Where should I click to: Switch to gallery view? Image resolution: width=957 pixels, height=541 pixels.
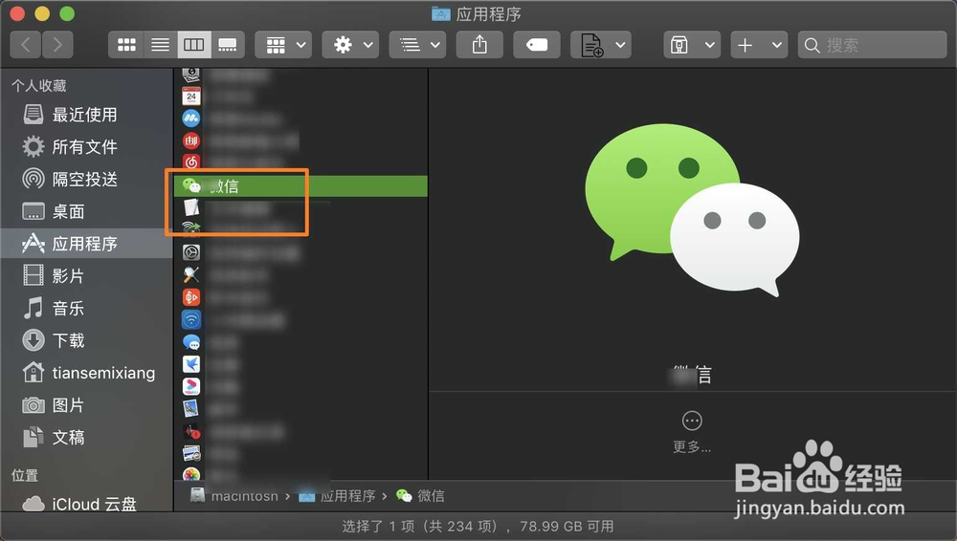228,45
